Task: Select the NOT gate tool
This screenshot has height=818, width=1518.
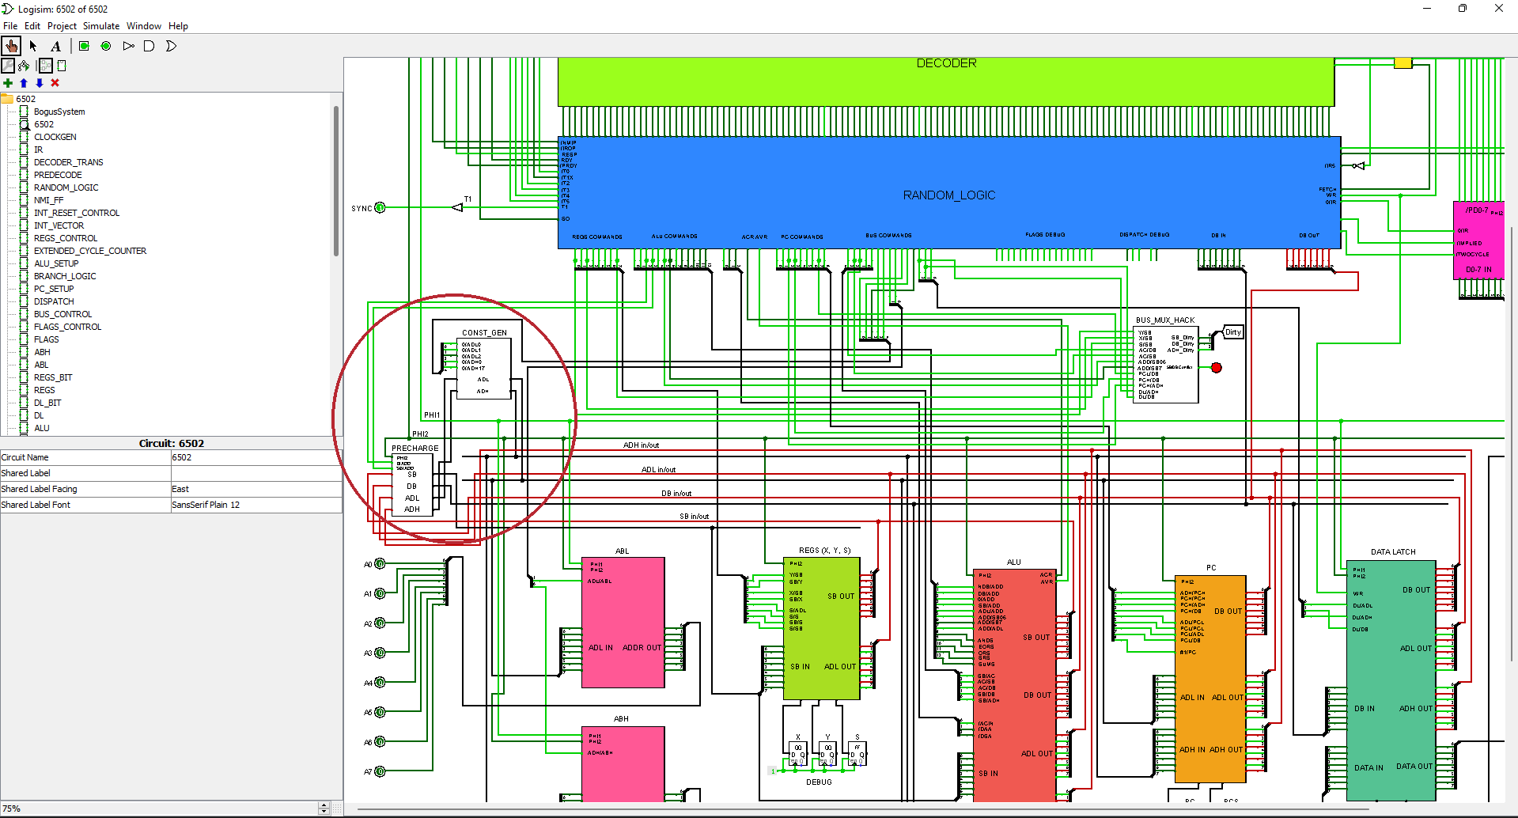Action: coord(128,46)
